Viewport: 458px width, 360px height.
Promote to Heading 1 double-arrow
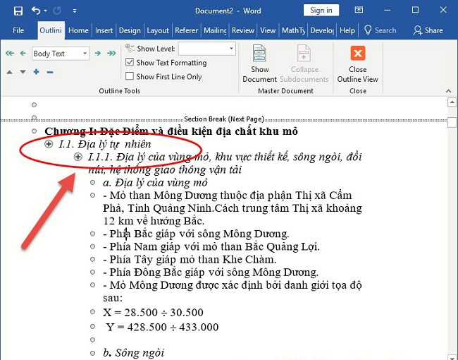pos(10,53)
